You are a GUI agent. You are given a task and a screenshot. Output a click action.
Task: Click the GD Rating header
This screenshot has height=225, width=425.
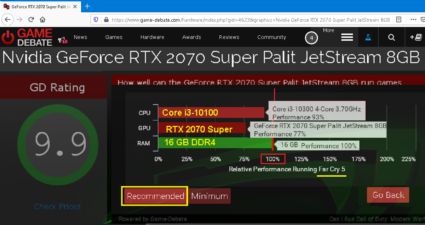(57, 88)
